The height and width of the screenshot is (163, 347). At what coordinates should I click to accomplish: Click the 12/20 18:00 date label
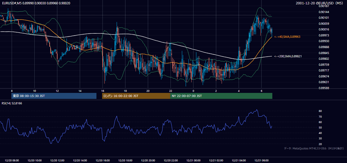125,161
